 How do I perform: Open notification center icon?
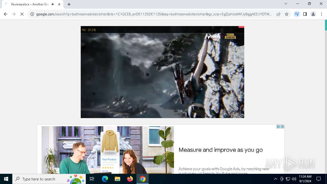pyautogui.click(x=319, y=179)
